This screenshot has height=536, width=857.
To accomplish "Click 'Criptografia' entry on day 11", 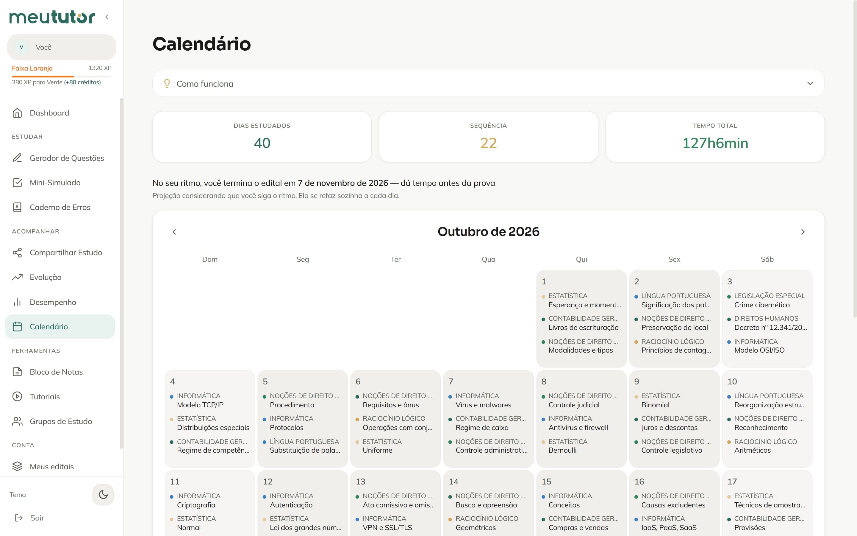I will 196,505.
